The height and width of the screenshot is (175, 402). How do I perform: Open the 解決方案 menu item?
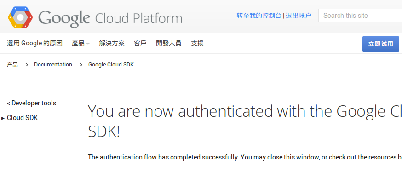pyautogui.click(x=112, y=43)
